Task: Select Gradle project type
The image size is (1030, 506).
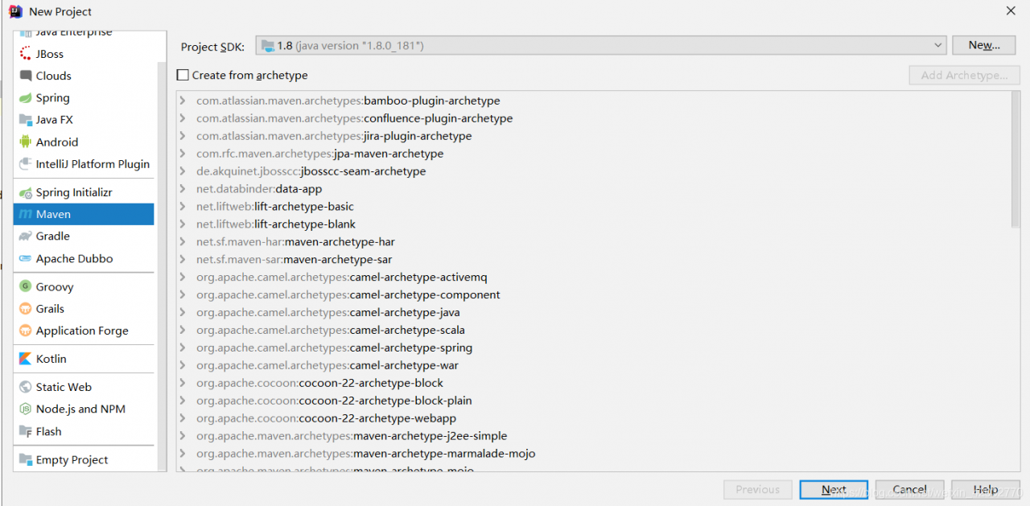Action: [x=84, y=236]
